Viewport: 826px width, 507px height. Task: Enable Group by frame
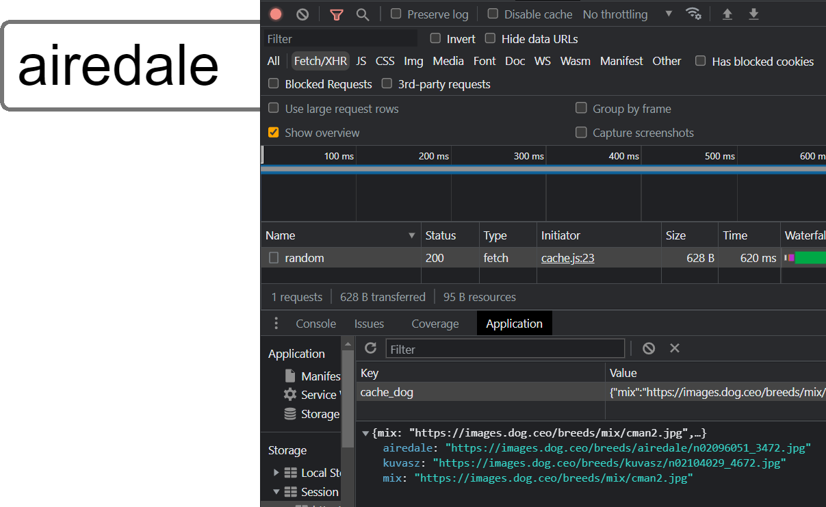coord(581,108)
